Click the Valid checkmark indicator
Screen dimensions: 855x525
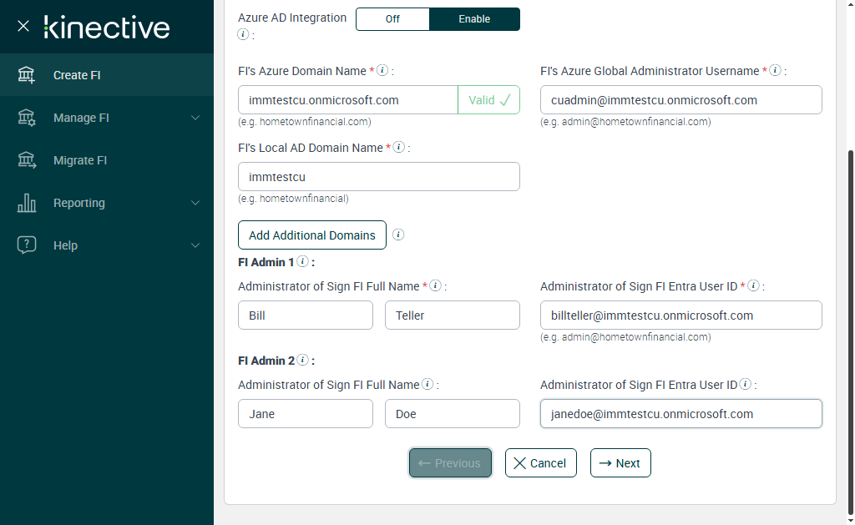point(489,100)
